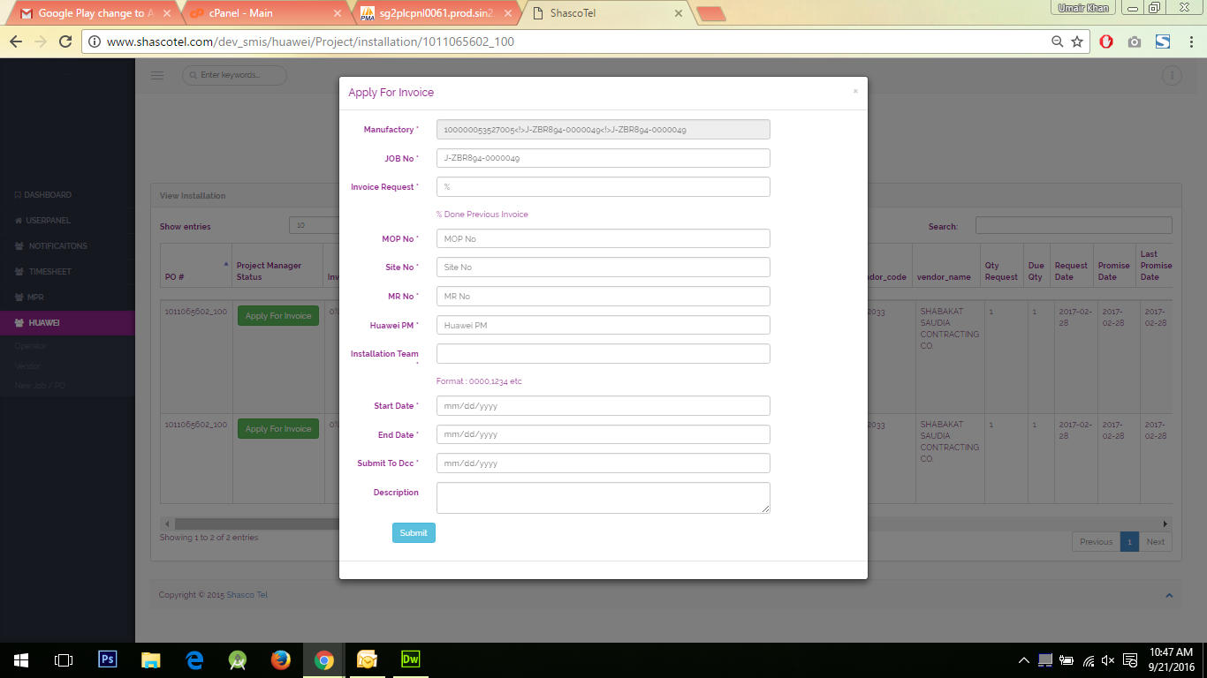Launch Firefox from the taskbar
1207x678 pixels.
(x=281, y=659)
